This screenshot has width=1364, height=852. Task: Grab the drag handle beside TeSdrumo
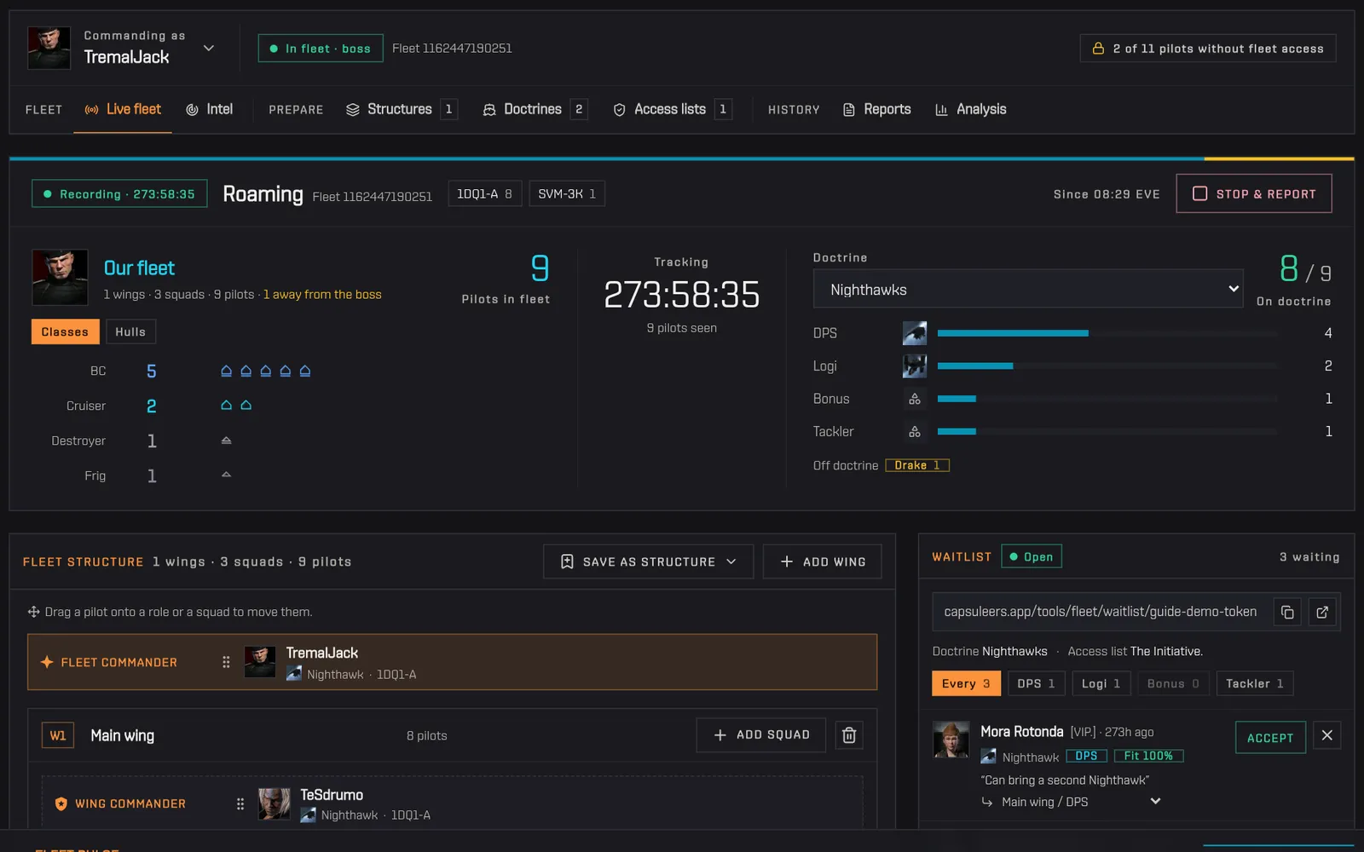[x=240, y=803]
